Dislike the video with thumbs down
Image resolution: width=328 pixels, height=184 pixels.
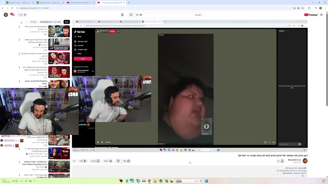[118, 161]
